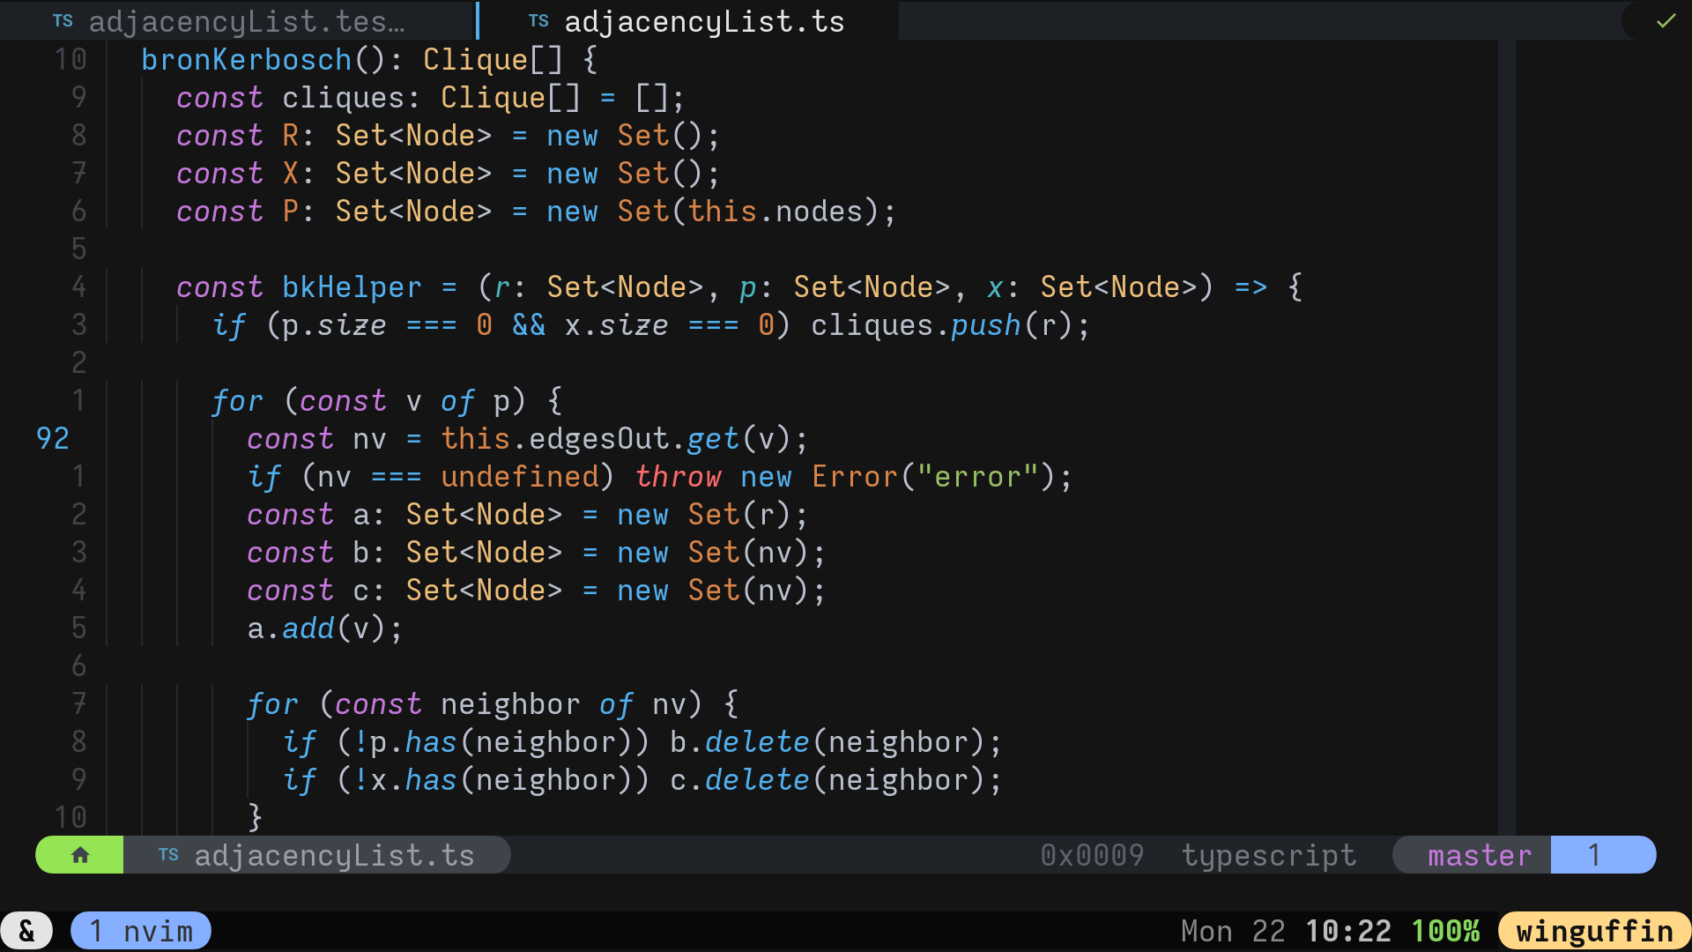Click the blue diagnostics count '1' segment
Screen dimensions: 1692x952
[x=1595, y=855]
